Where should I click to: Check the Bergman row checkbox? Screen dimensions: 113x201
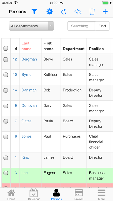[6, 59]
